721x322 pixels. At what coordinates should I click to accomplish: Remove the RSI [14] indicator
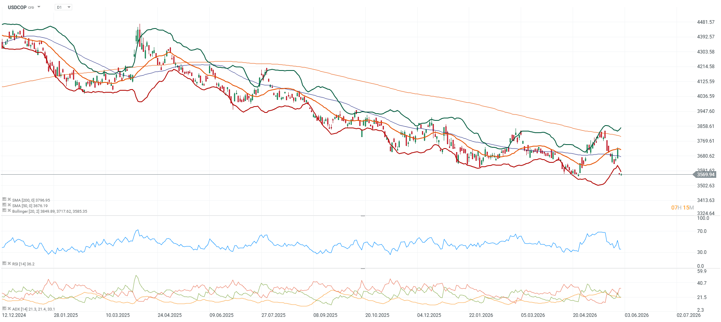tap(9, 263)
